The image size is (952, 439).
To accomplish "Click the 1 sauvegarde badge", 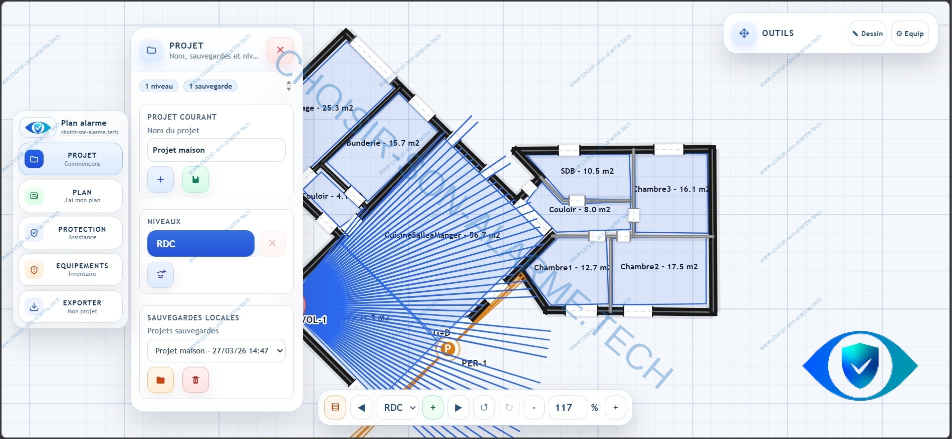I will [x=210, y=86].
